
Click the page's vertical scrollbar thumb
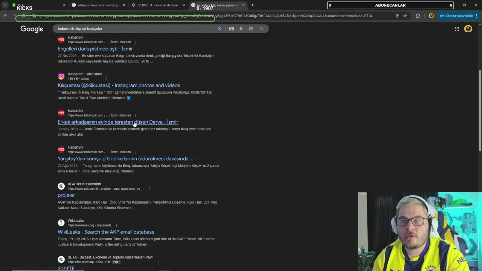tap(480, 111)
